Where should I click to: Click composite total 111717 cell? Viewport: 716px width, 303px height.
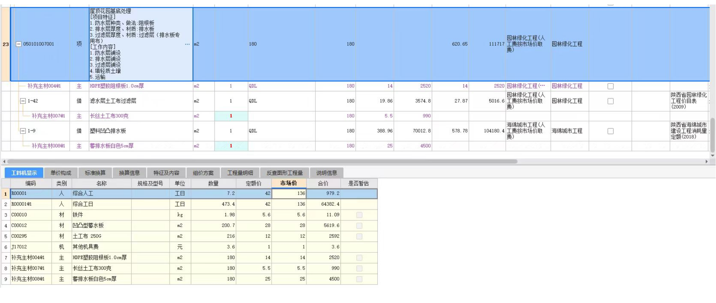coord(487,44)
